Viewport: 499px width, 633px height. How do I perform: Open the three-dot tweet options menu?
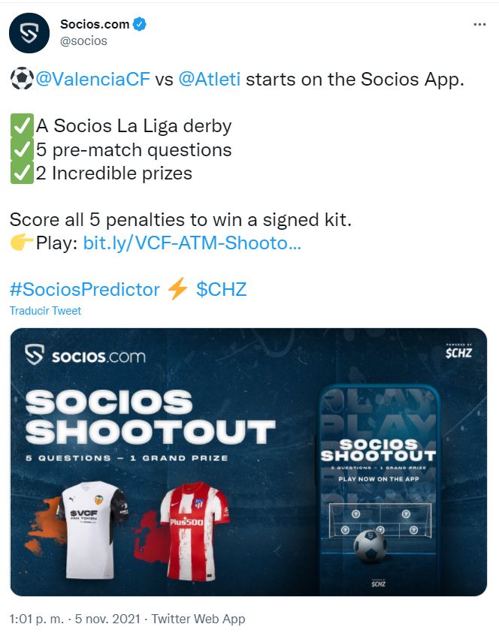[x=479, y=25]
